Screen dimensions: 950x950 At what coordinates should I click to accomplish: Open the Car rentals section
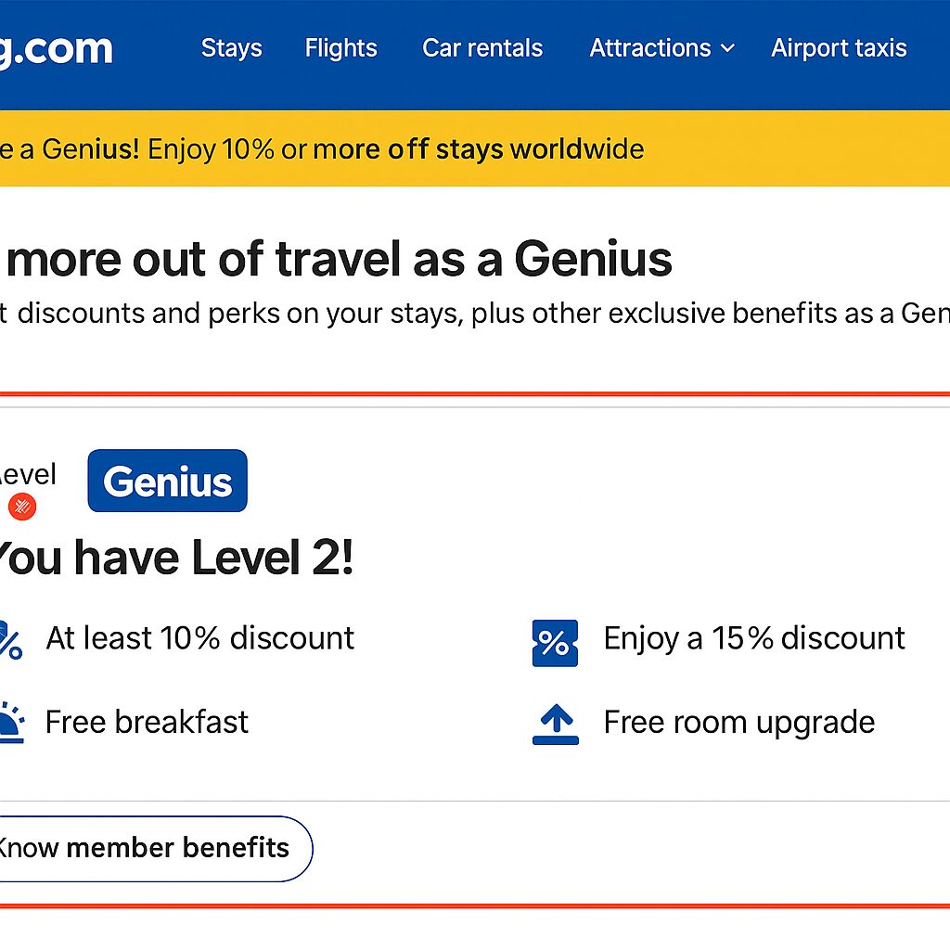point(482,48)
